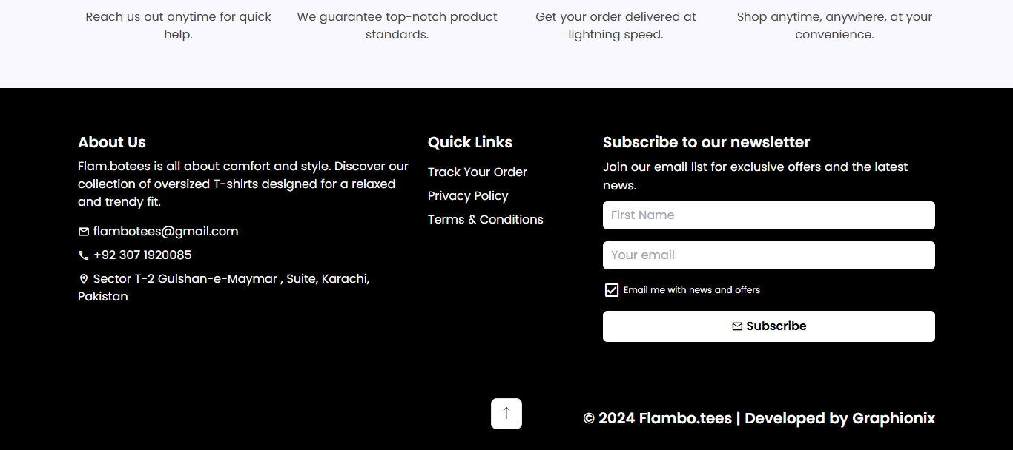Click the Developed by Graphionix credit
The height and width of the screenshot is (450, 1013).
pyautogui.click(x=840, y=418)
